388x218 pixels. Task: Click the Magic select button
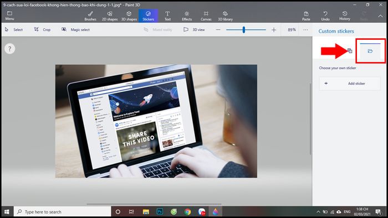(x=75, y=30)
